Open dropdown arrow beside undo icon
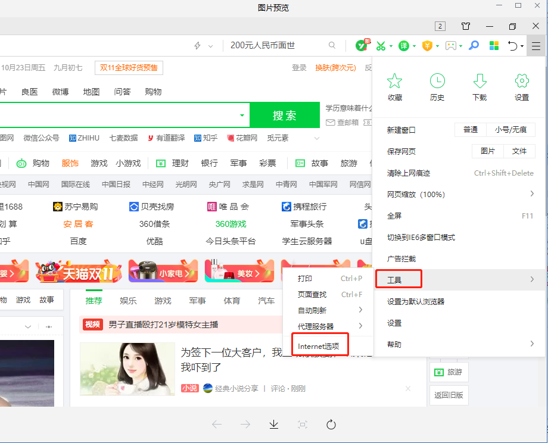548x443 pixels. click(x=522, y=46)
